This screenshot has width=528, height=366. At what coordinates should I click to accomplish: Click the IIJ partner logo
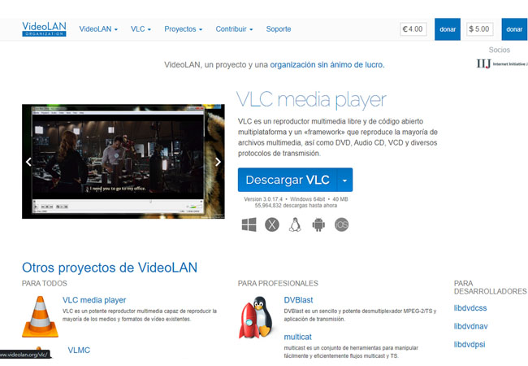pyautogui.click(x=502, y=63)
